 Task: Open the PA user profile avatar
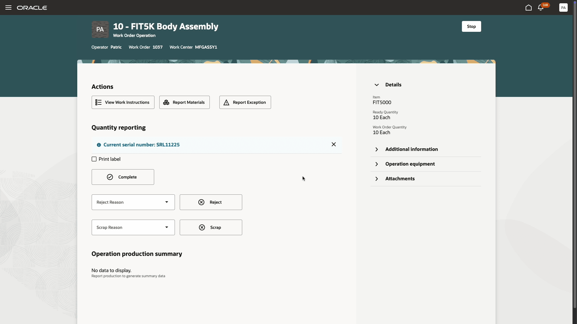pos(563,7)
